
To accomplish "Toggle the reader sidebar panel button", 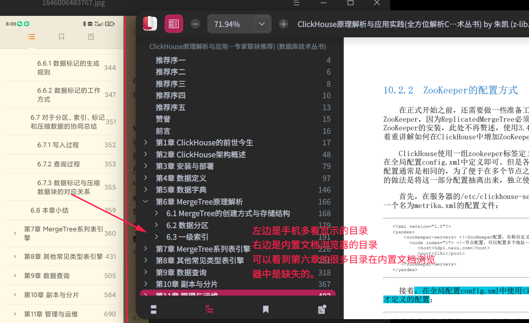I will tap(174, 24).
